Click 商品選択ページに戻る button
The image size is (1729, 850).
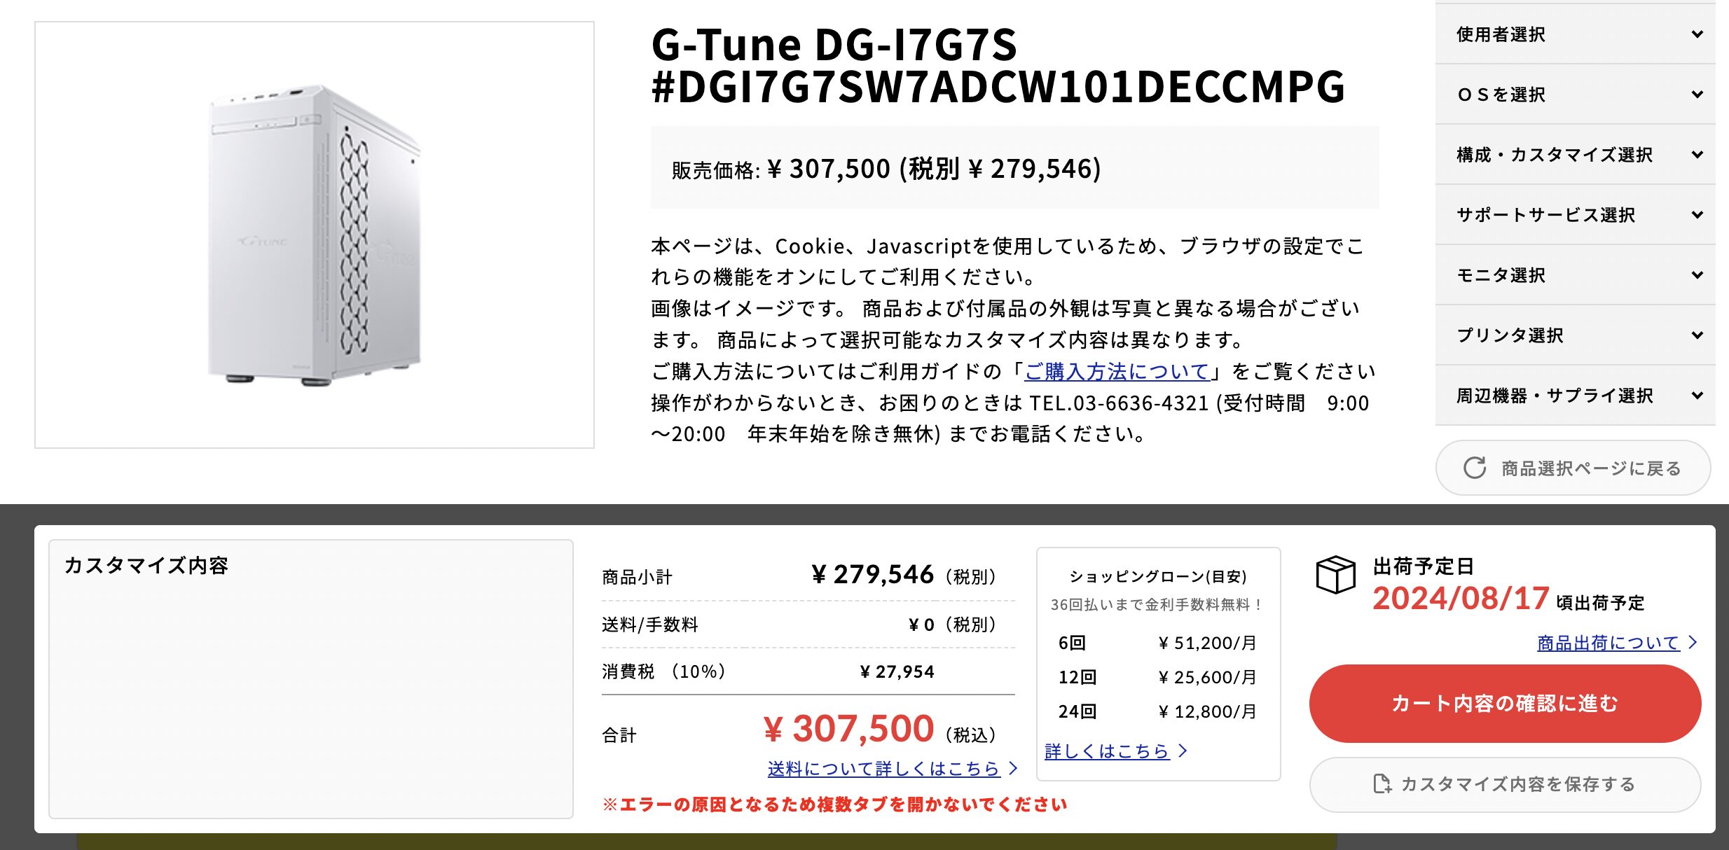[1573, 468]
